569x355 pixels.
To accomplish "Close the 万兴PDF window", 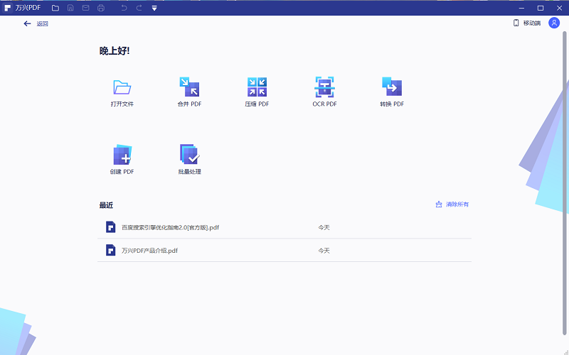I will click(559, 8).
